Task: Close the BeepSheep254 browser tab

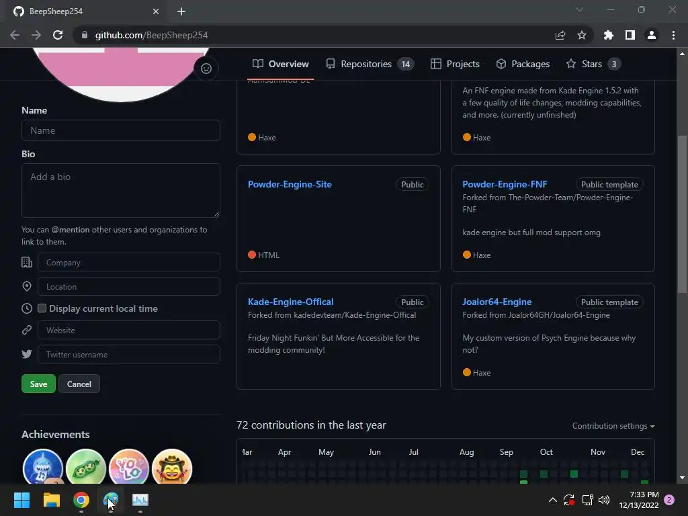Action: point(156,11)
